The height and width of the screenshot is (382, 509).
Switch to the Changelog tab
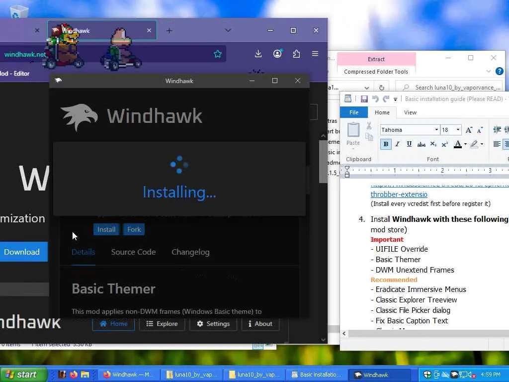[190, 252]
